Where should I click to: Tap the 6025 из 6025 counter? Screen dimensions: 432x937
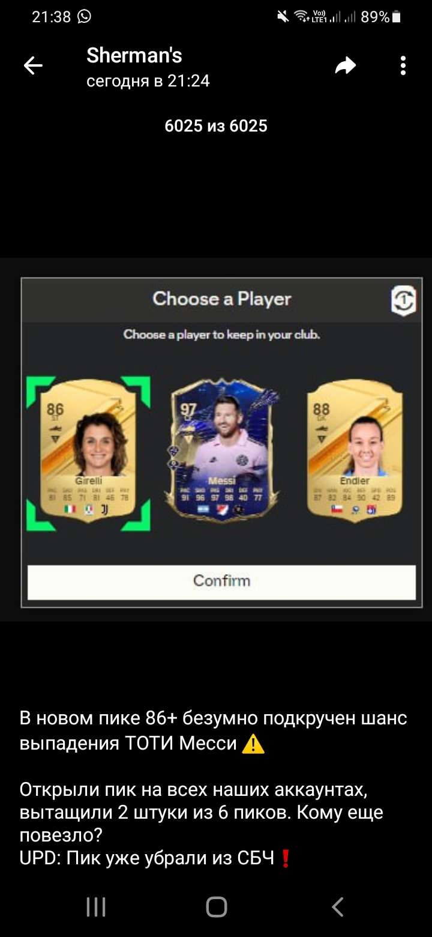point(216,126)
